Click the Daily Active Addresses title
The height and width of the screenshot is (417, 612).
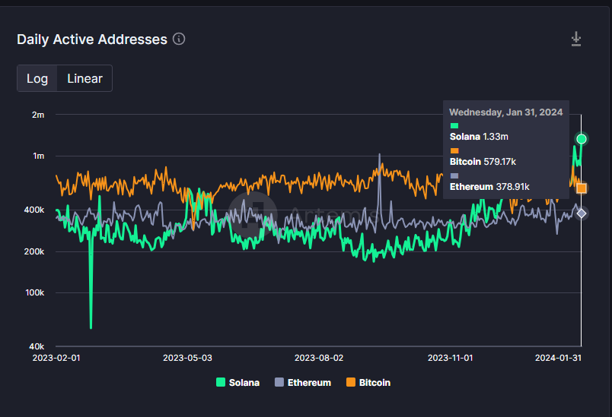click(x=92, y=39)
